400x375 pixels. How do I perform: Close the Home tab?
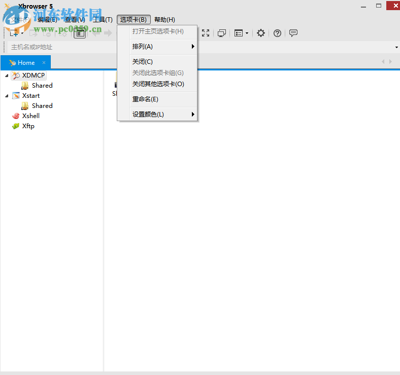[44, 63]
